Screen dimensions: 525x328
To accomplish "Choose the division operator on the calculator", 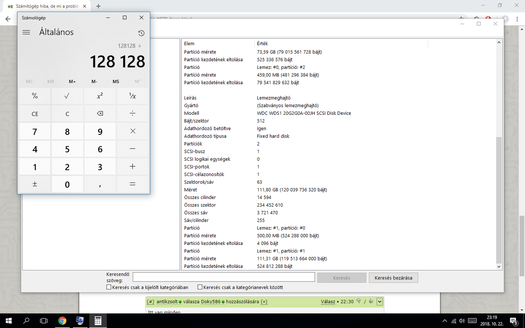I will point(132,114).
